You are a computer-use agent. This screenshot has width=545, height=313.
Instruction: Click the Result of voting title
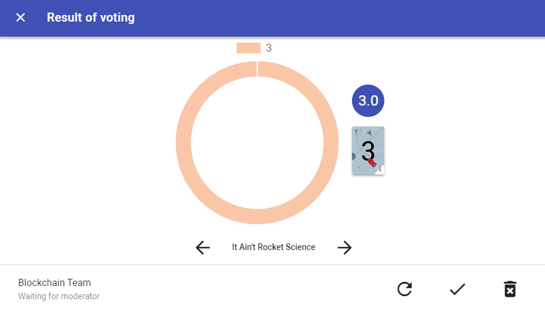pos(91,17)
